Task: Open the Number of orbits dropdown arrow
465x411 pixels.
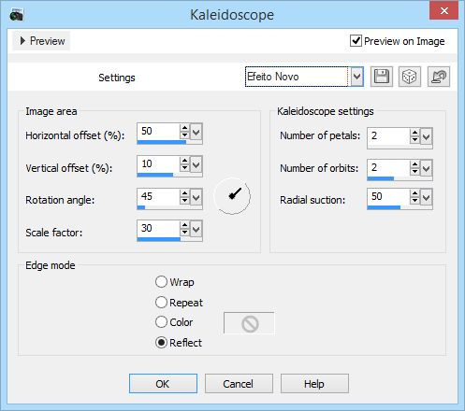Action: [427, 168]
